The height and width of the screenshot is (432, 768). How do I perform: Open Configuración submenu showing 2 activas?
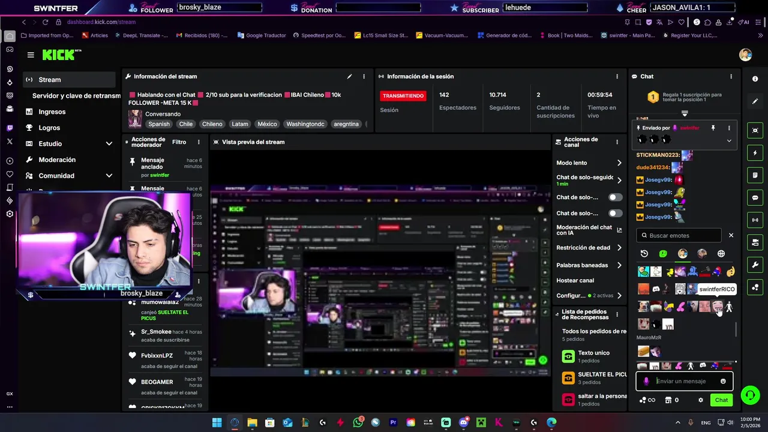tap(589, 295)
